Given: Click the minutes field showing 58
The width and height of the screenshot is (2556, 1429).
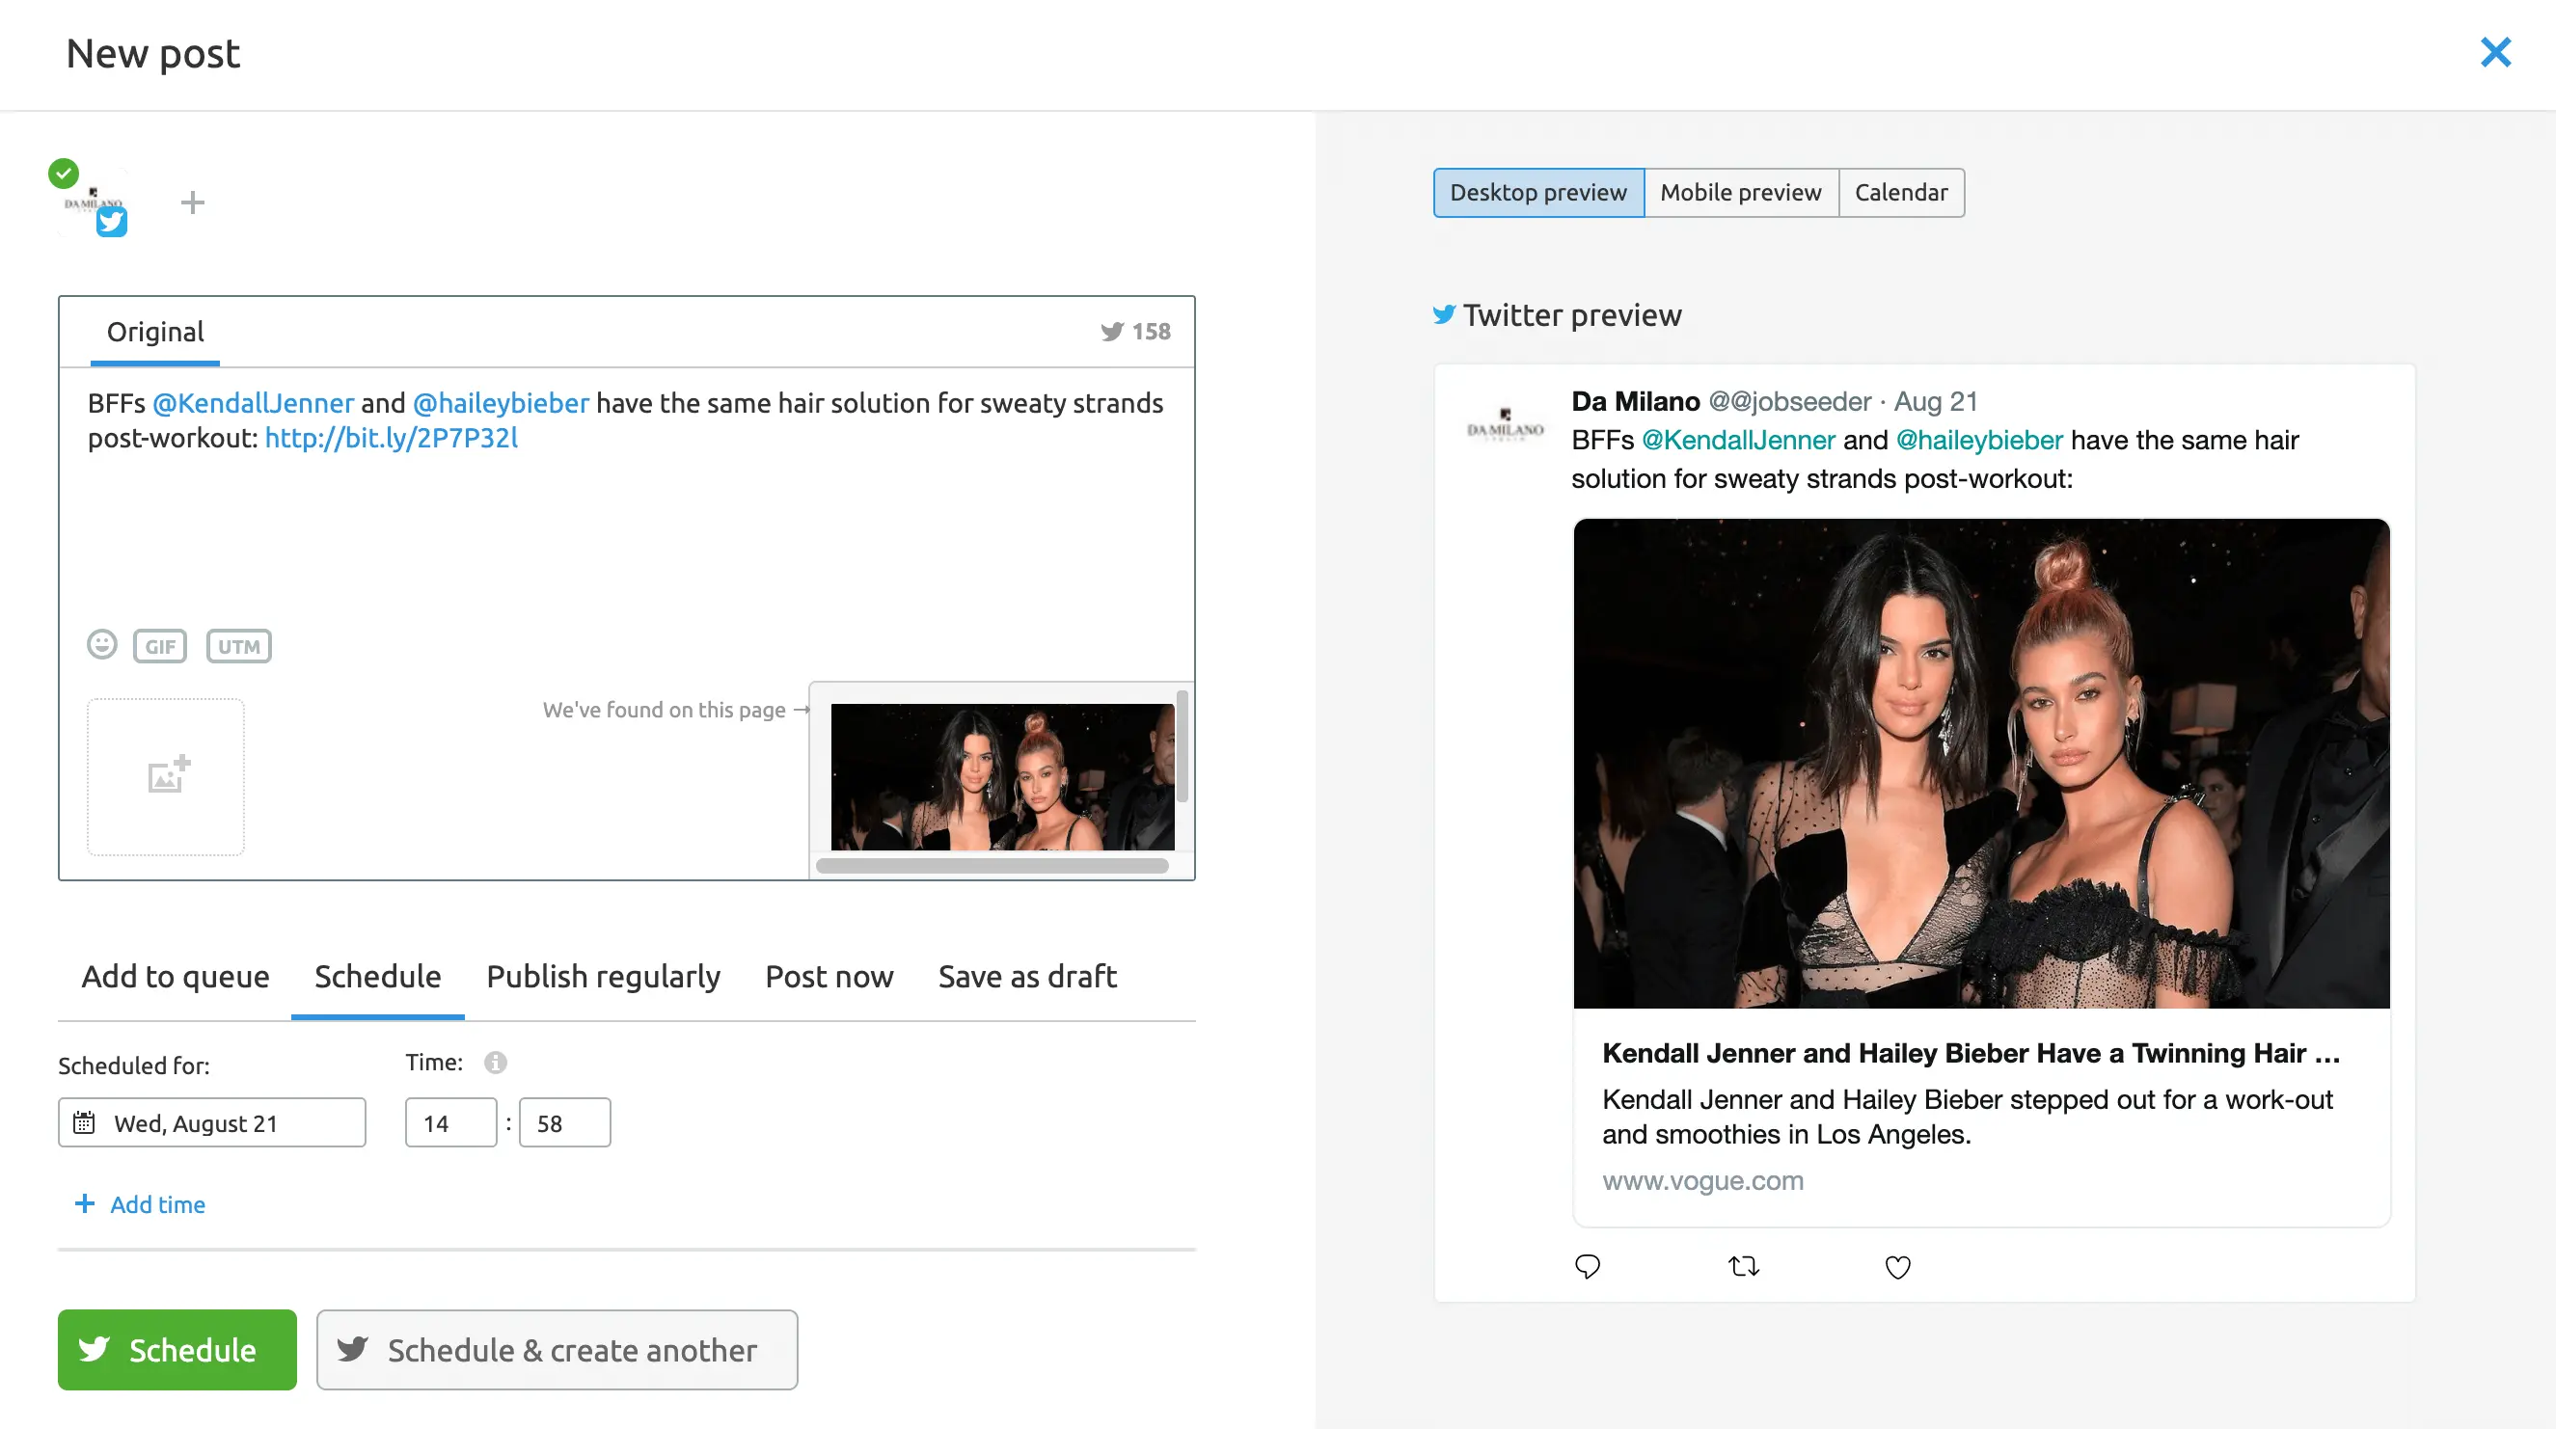Looking at the screenshot, I should pyautogui.click(x=564, y=1122).
